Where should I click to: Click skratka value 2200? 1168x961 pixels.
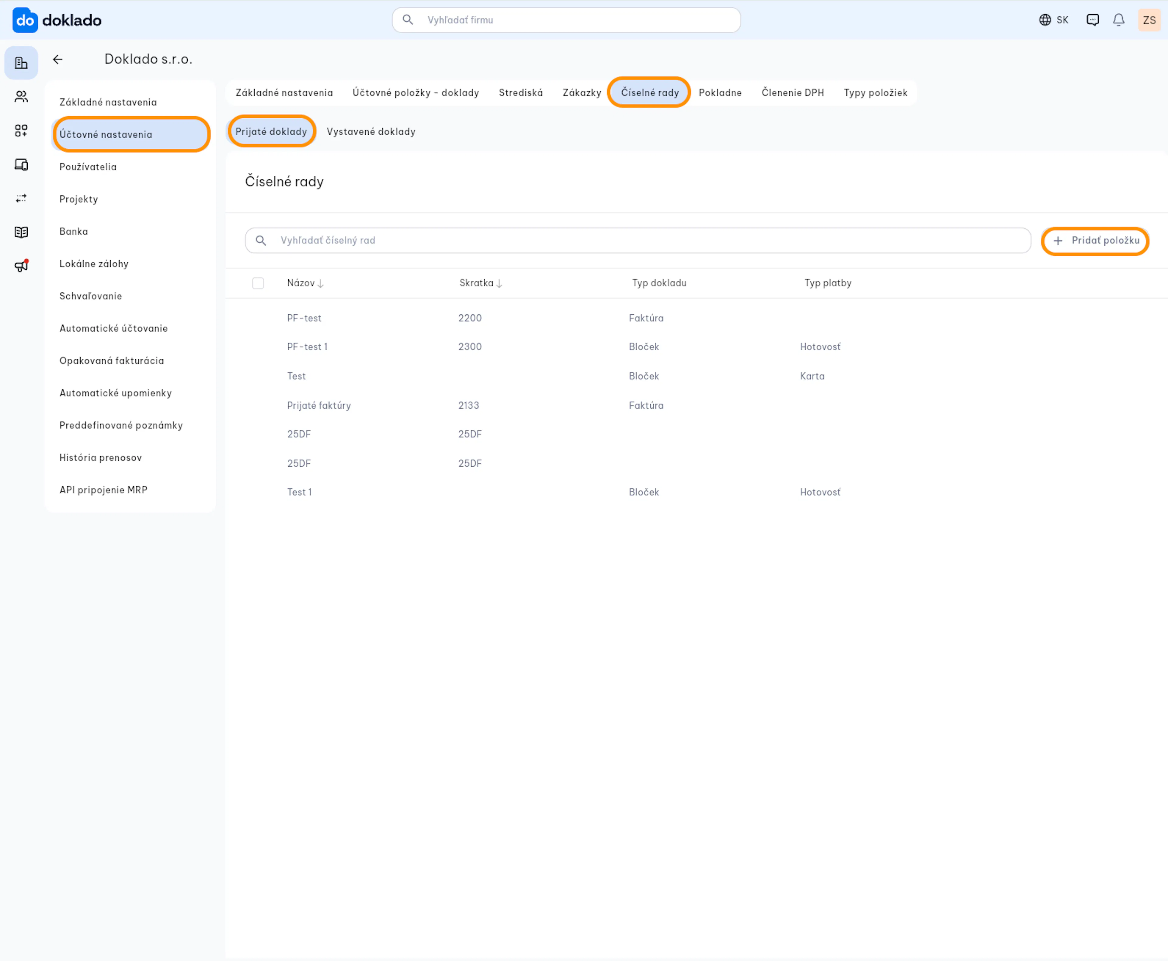pyautogui.click(x=470, y=318)
